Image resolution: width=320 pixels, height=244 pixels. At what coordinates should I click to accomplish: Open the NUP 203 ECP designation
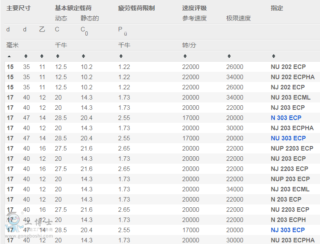point(290,179)
